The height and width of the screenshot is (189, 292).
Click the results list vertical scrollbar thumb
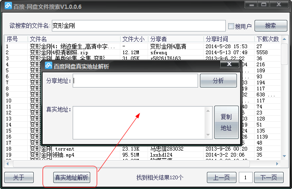tap(284, 54)
